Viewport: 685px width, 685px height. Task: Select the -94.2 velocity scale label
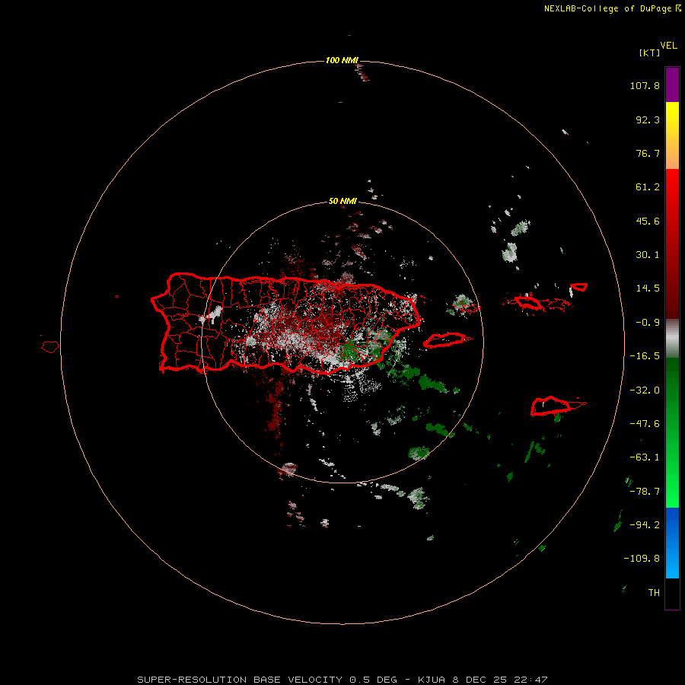pos(645,525)
